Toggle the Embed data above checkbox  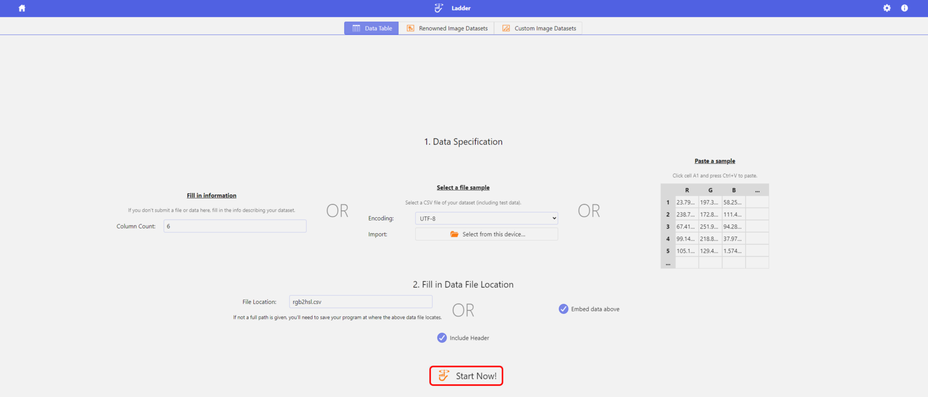[x=563, y=309]
